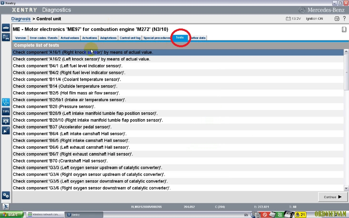Select the Adaptations tab
This screenshot has height=218, width=349.
coord(108,38)
